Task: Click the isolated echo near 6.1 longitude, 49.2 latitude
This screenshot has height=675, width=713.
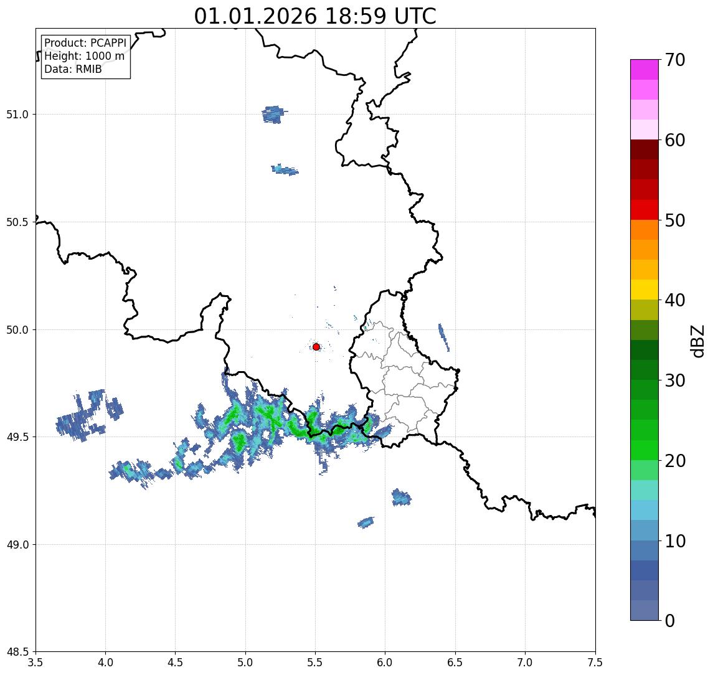Action: [x=401, y=497]
